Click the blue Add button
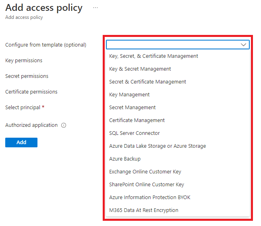This screenshot has height=226, width=261. click(21, 143)
